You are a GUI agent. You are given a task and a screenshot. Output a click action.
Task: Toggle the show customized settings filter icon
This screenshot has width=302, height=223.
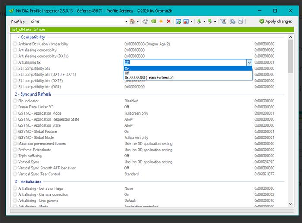(x=223, y=22)
